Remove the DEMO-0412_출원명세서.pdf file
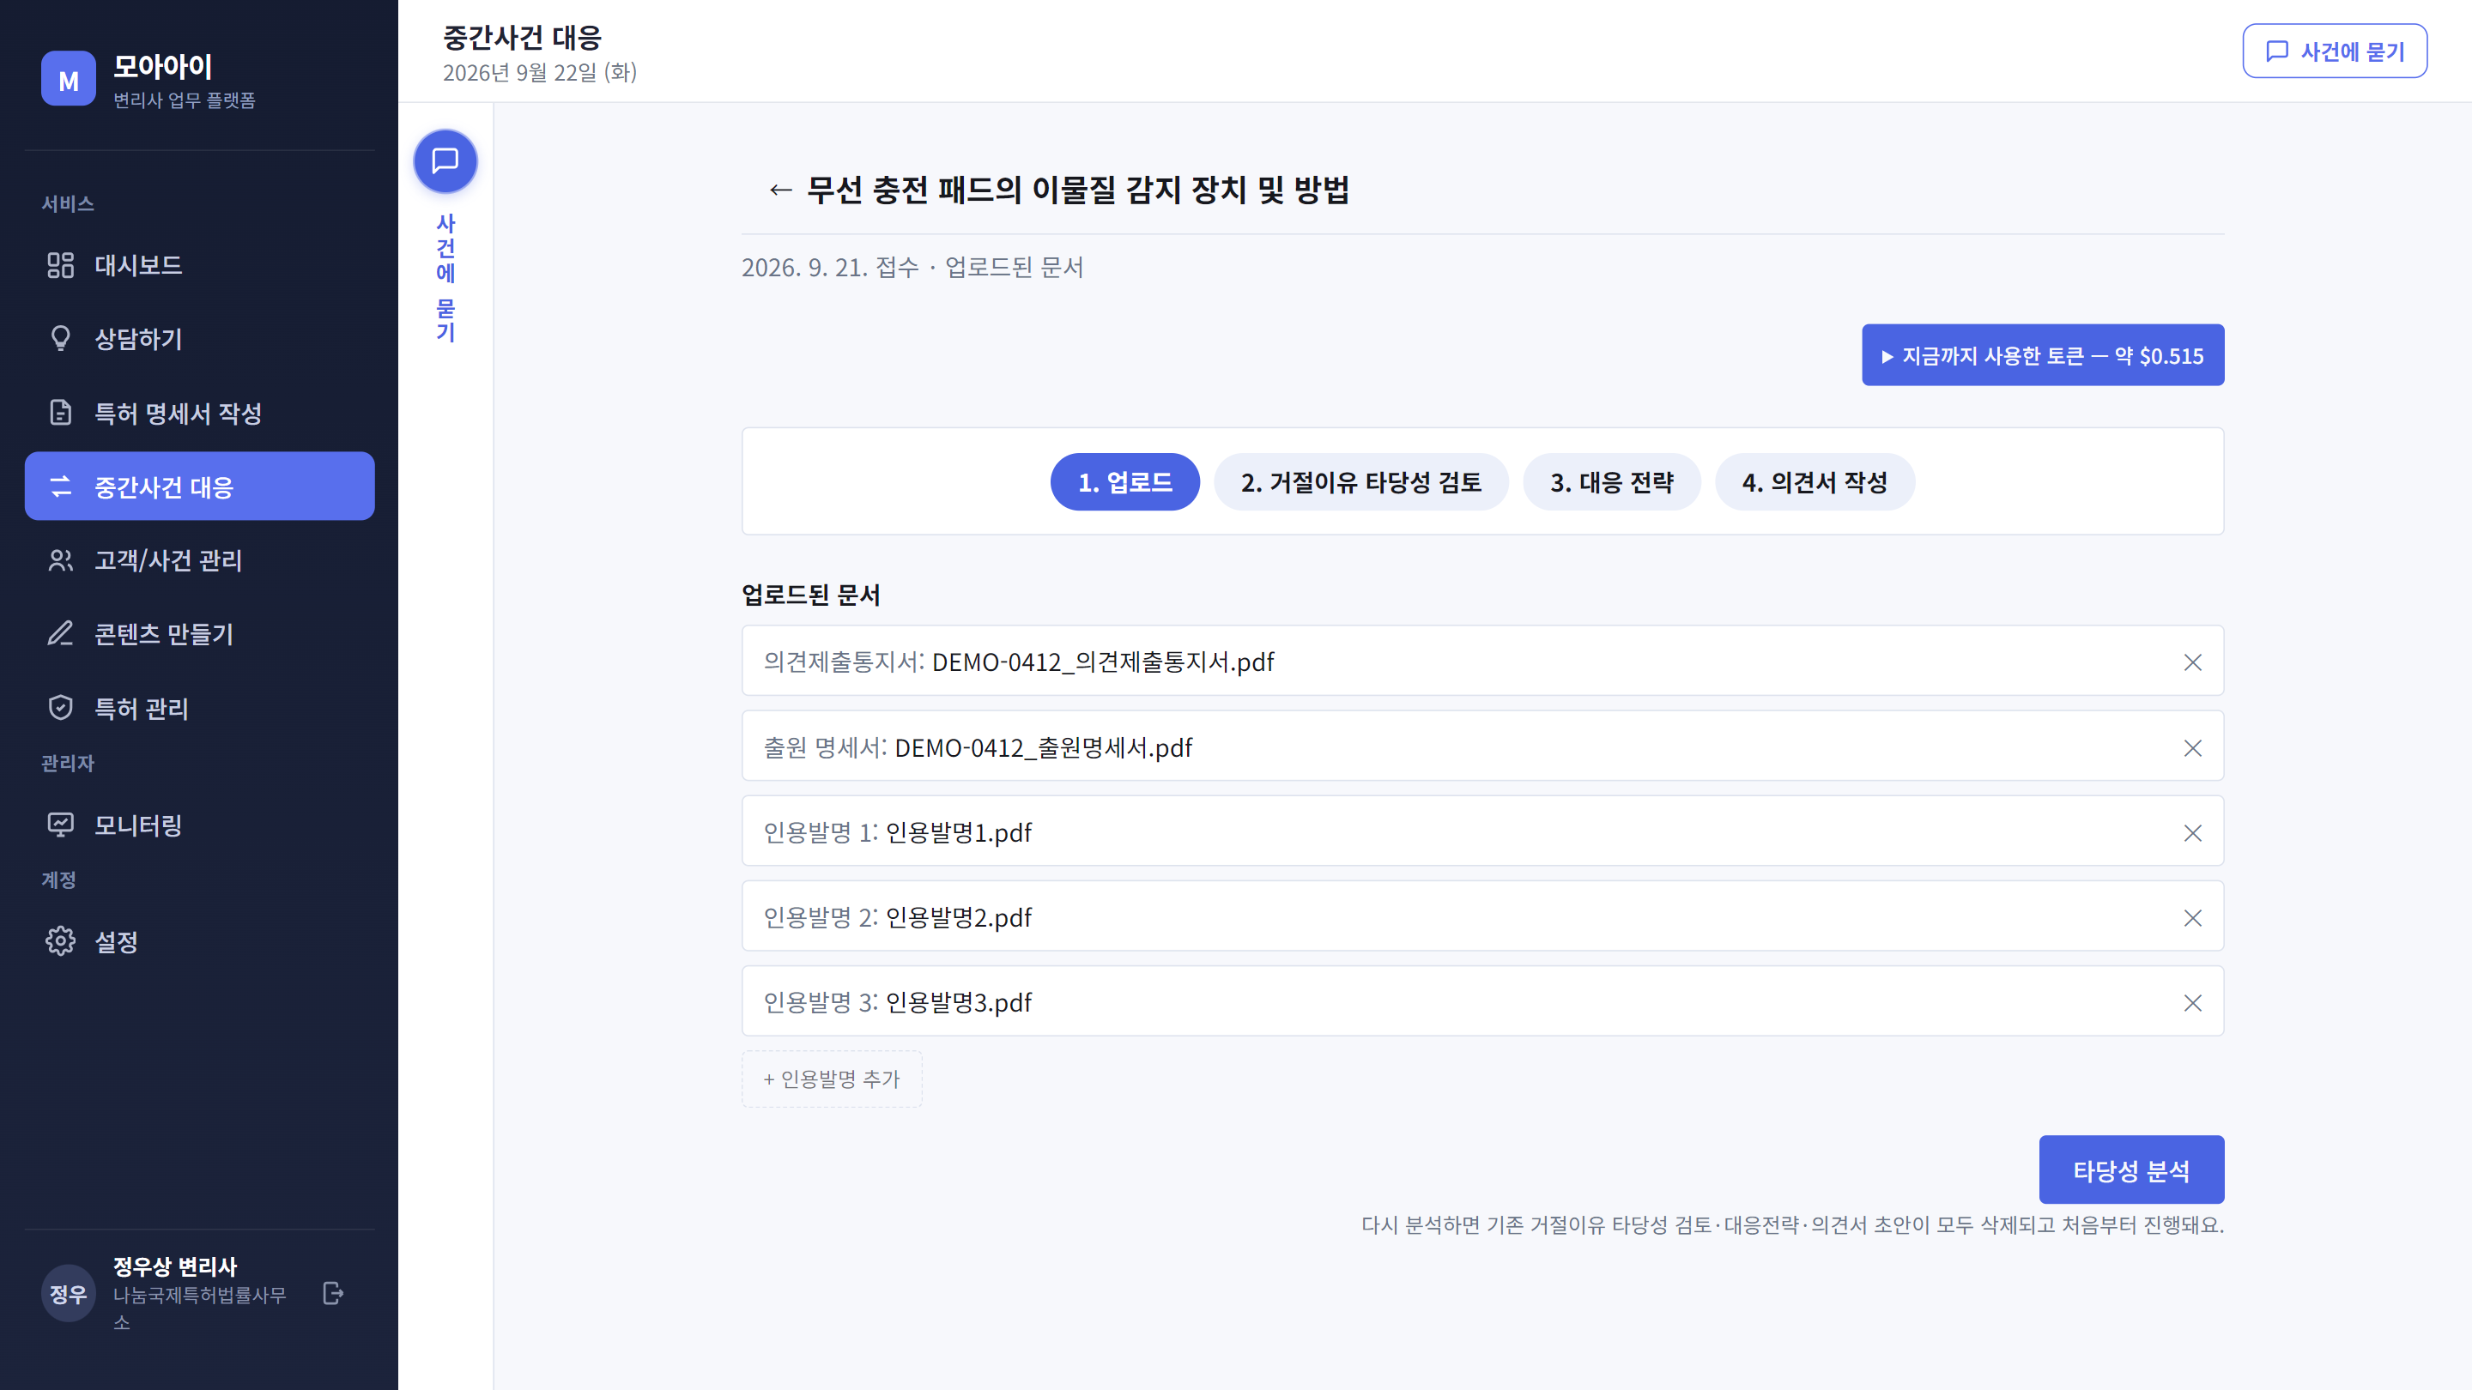This screenshot has height=1390, width=2472. pos(2192,747)
